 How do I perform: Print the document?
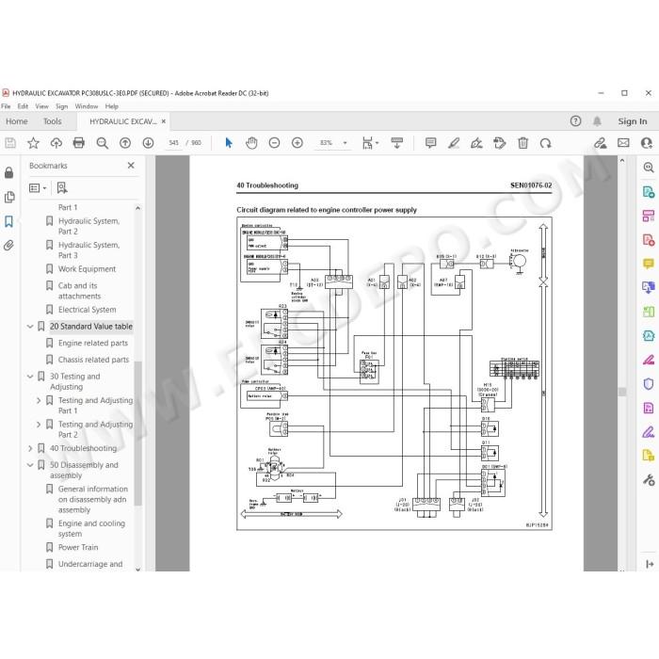pos(78,143)
